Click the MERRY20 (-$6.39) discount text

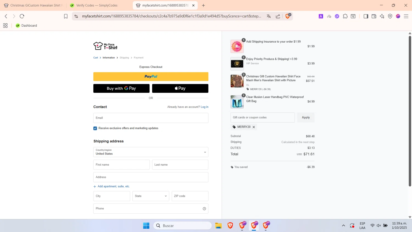click(x=260, y=89)
